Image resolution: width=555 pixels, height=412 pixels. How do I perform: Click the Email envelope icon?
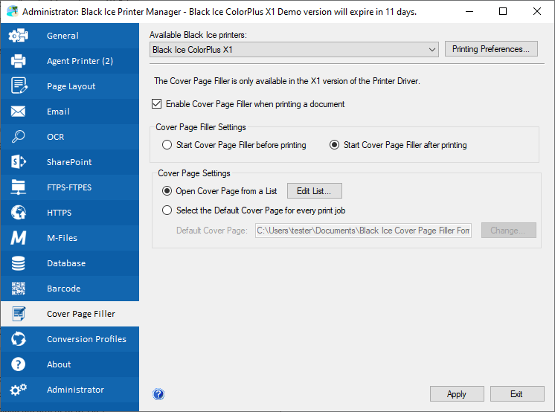(x=18, y=112)
